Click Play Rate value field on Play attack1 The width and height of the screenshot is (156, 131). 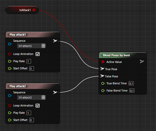coord(29,61)
